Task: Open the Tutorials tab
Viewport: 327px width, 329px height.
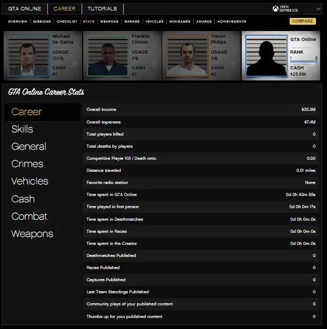Action: [x=102, y=8]
